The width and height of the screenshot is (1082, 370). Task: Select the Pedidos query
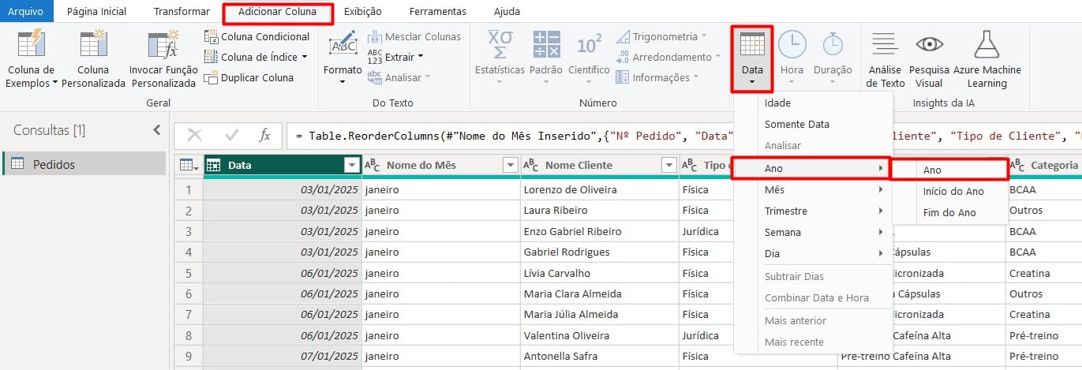click(83, 163)
